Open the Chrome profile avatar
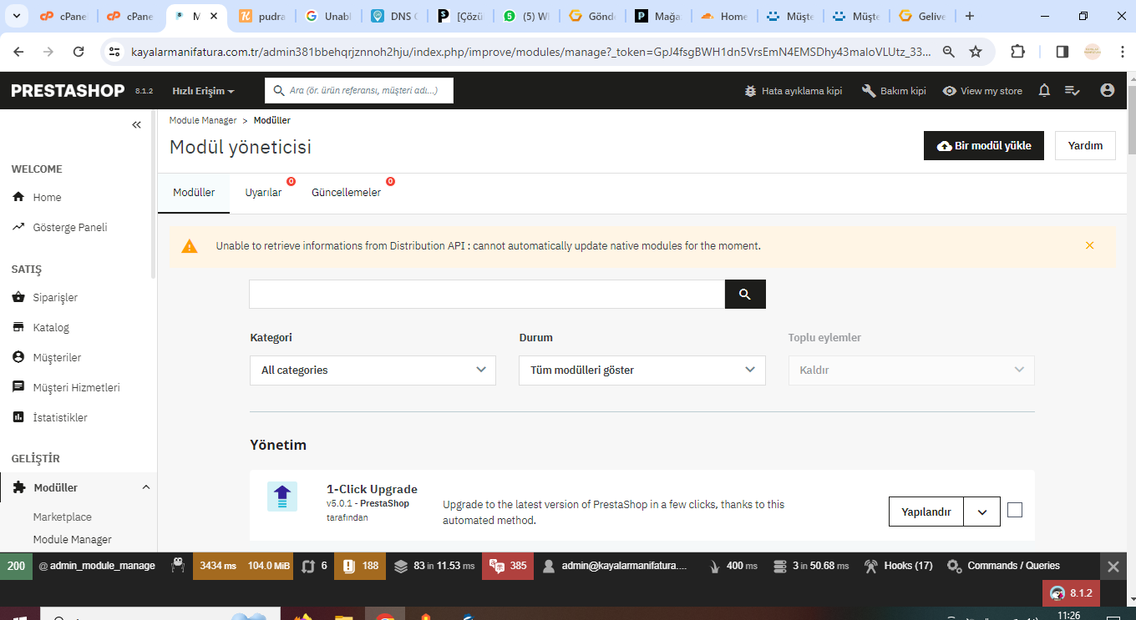The width and height of the screenshot is (1136, 620). pyautogui.click(x=1093, y=52)
